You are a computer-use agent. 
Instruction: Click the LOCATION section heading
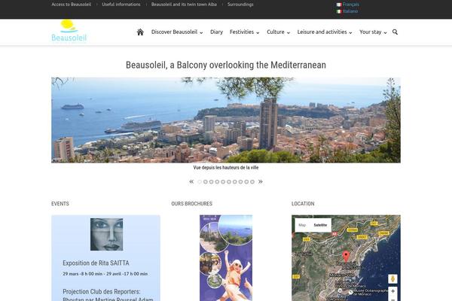coord(303,204)
